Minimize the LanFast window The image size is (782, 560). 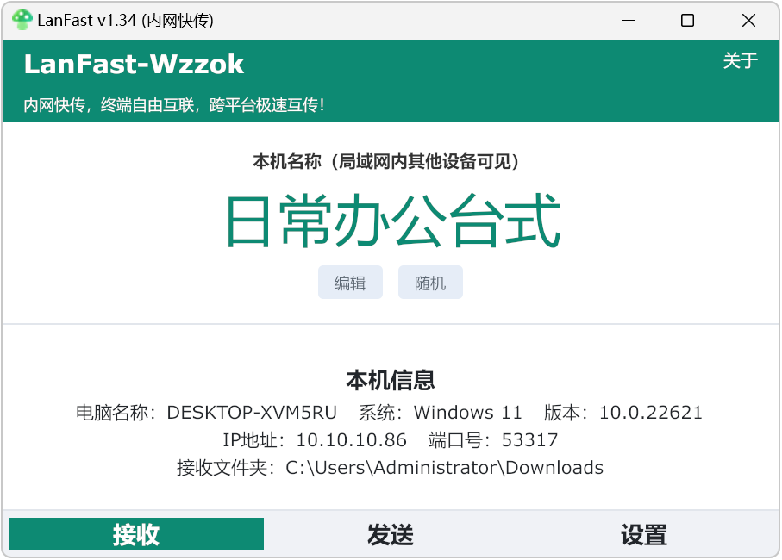(x=628, y=21)
